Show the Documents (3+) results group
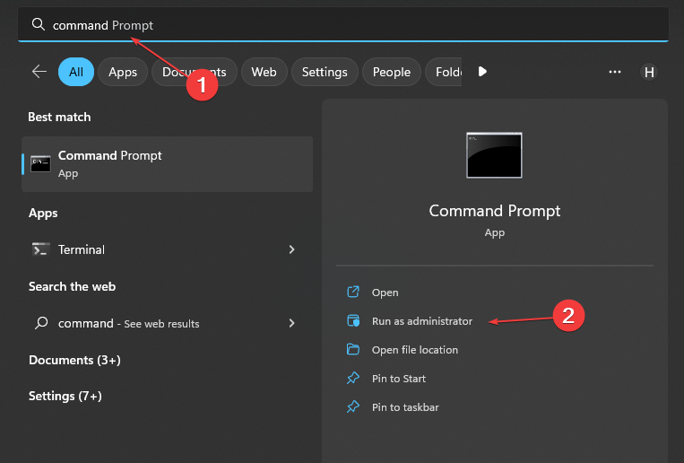Screen dimensions: 684x463 (74, 360)
